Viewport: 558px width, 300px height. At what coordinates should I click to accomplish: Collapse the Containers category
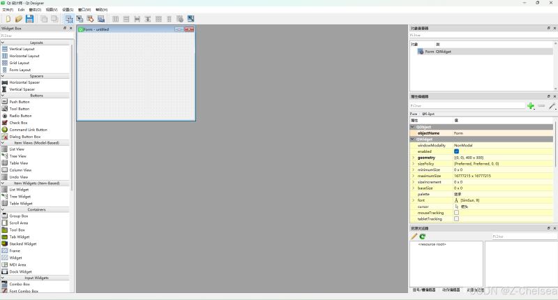click(3, 209)
